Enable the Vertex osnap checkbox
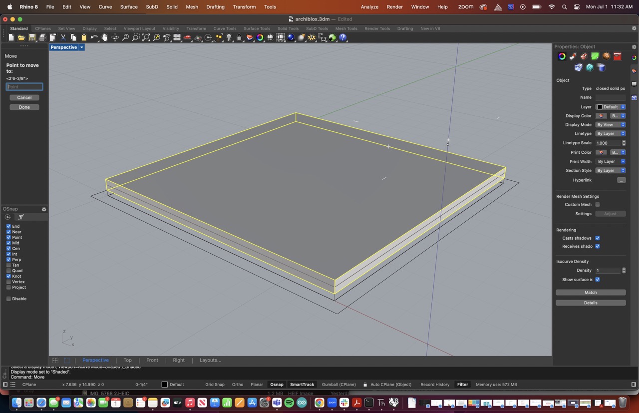This screenshot has height=413, width=639. pos(8,282)
